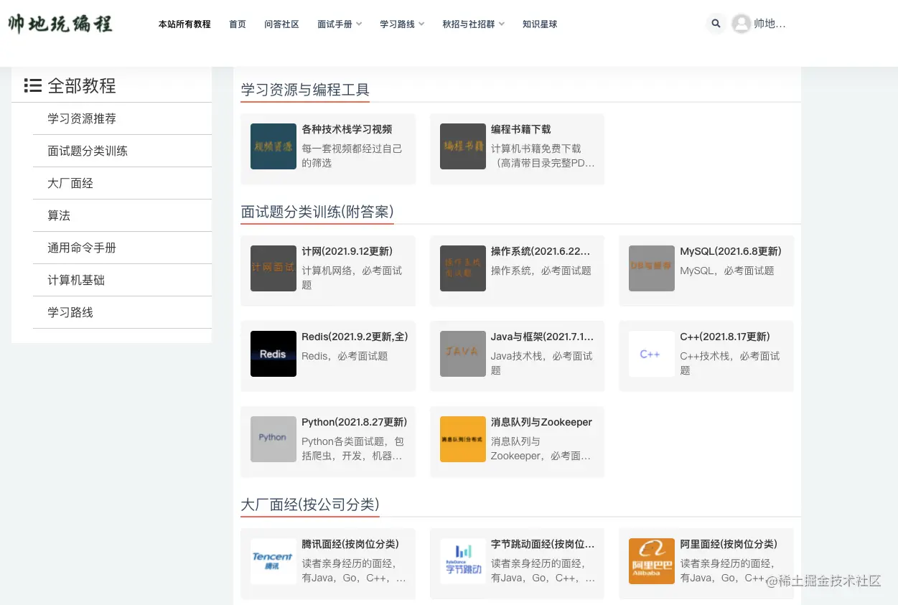Open 腾讯面经(按岗位分类) title link

(350, 544)
